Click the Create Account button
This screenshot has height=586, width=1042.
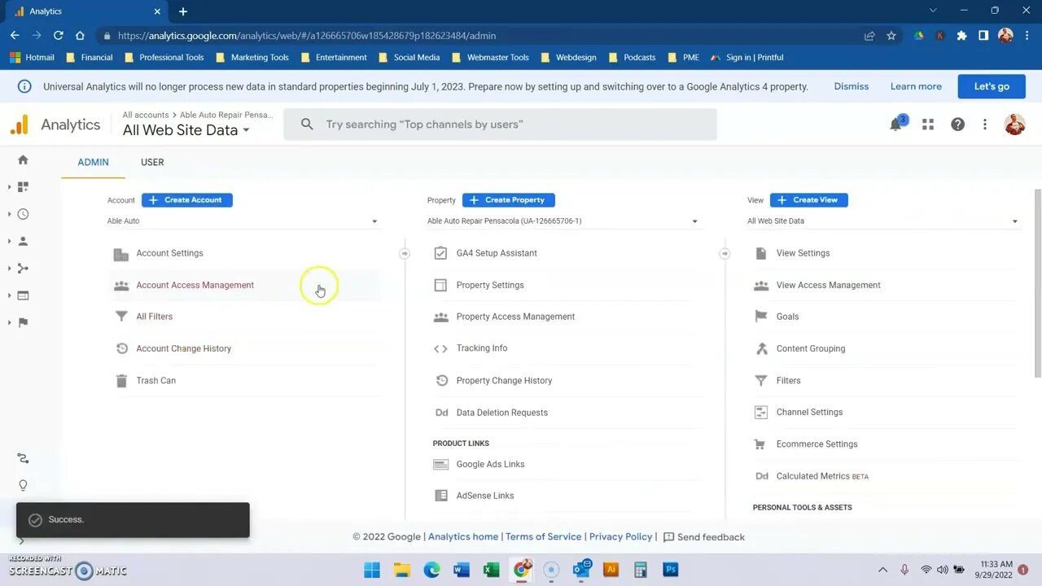click(187, 200)
